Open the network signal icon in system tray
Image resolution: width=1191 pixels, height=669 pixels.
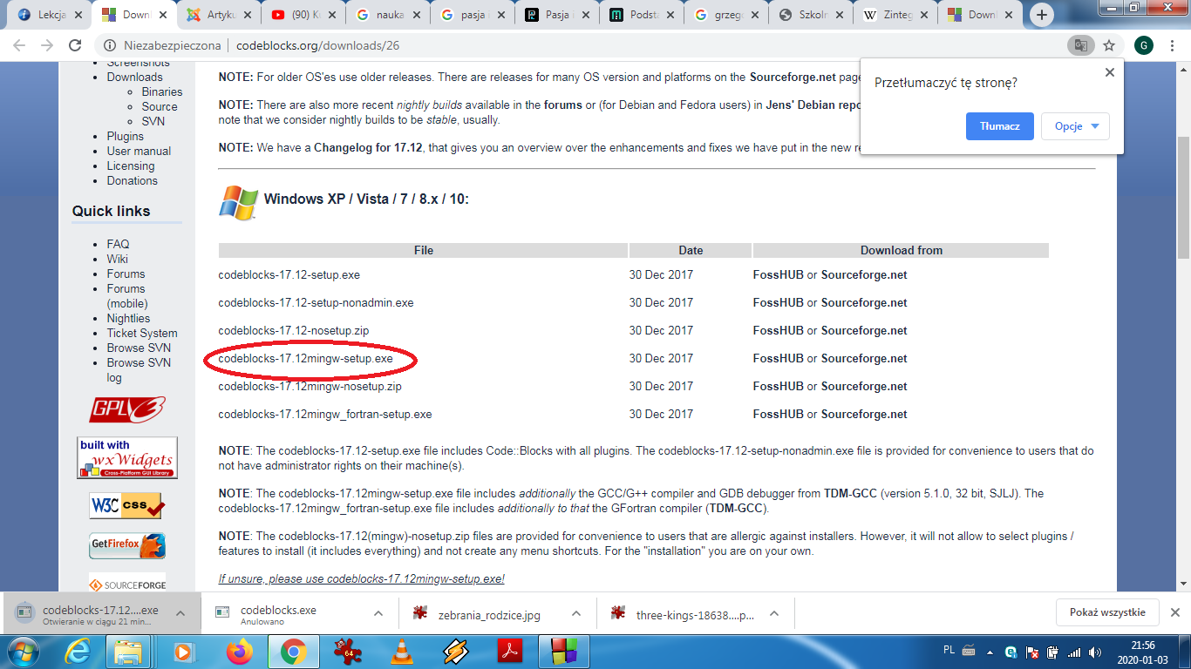pos(1073,652)
